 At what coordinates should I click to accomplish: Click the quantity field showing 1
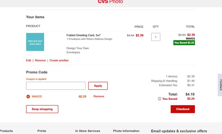pos(156,37)
